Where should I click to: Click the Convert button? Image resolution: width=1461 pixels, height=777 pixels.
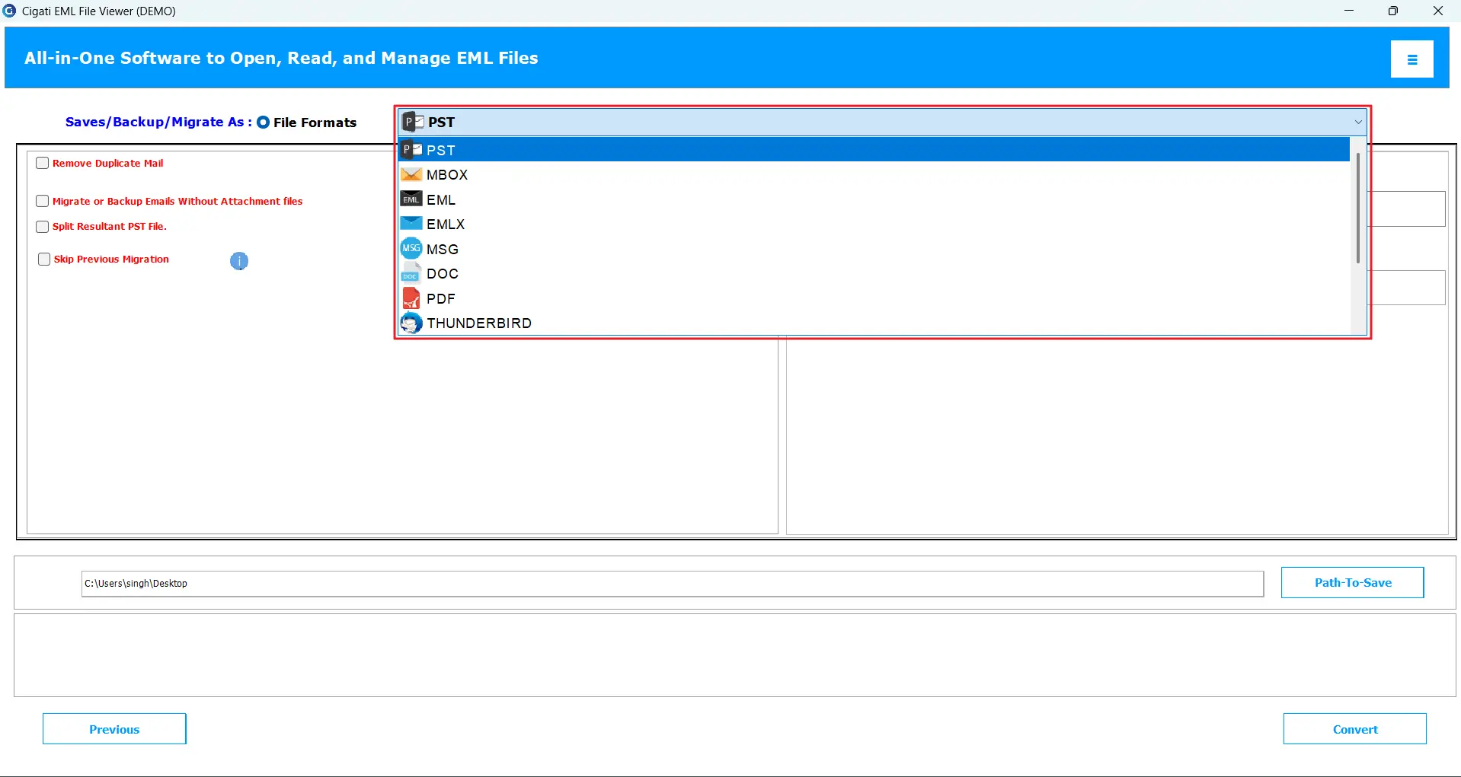(1354, 729)
